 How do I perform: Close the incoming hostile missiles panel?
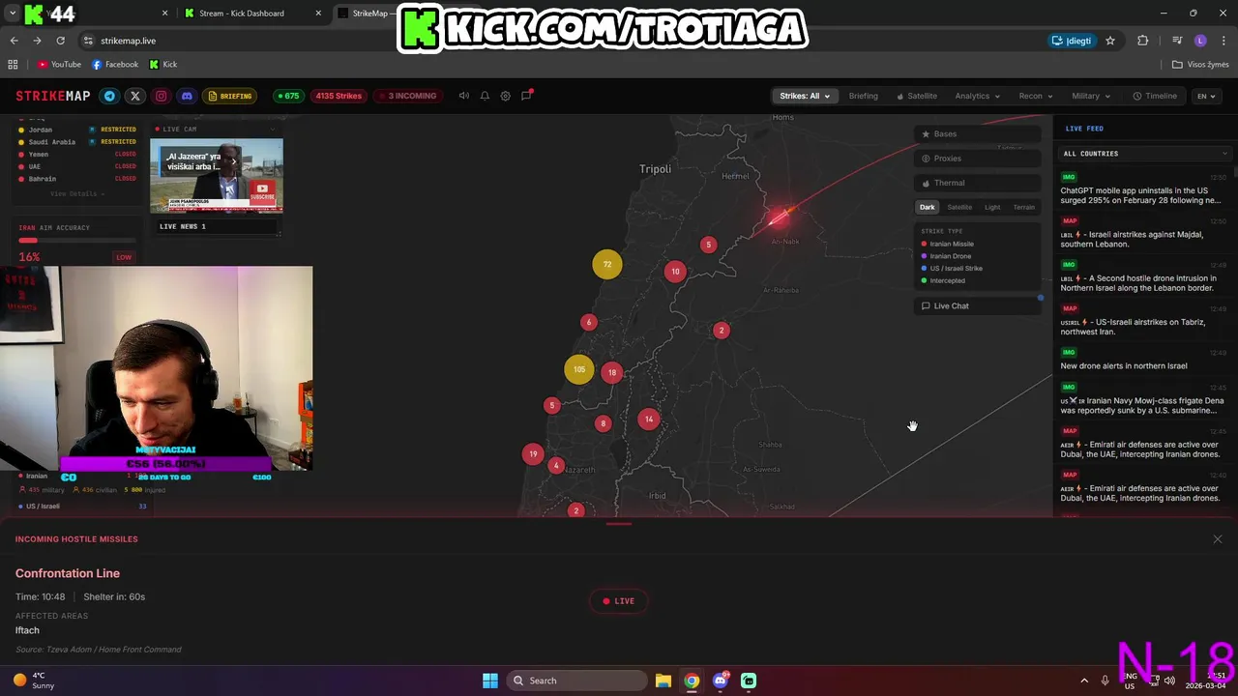pyautogui.click(x=1218, y=539)
